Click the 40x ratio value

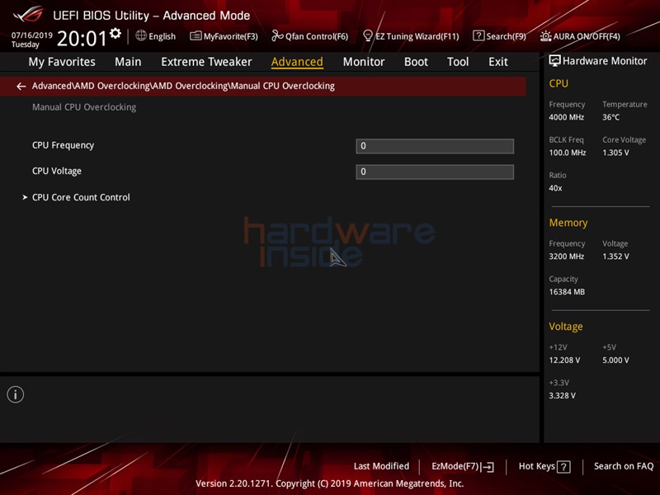pyautogui.click(x=555, y=188)
